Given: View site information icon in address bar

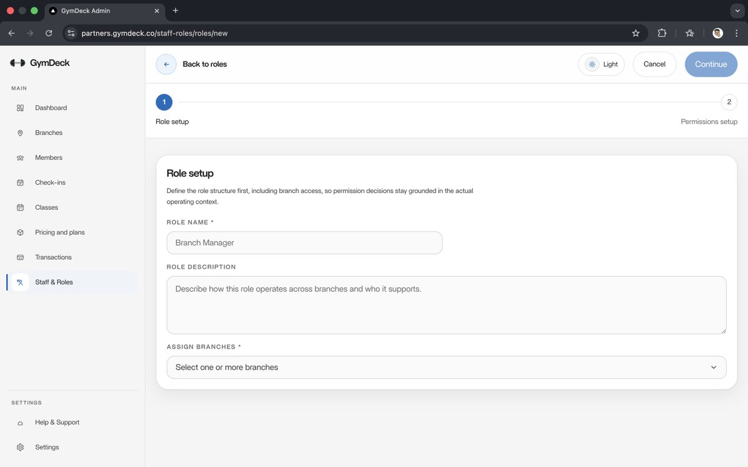Looking at the screenshot, I should [71, 33].
